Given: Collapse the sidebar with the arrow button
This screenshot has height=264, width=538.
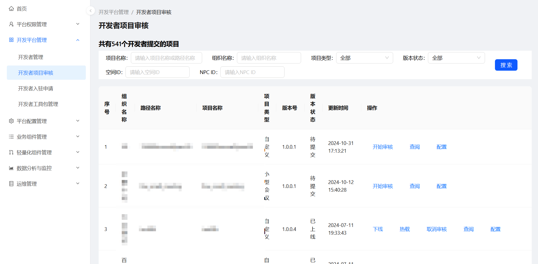Looking at the screenshot, I should coord(90,11).
